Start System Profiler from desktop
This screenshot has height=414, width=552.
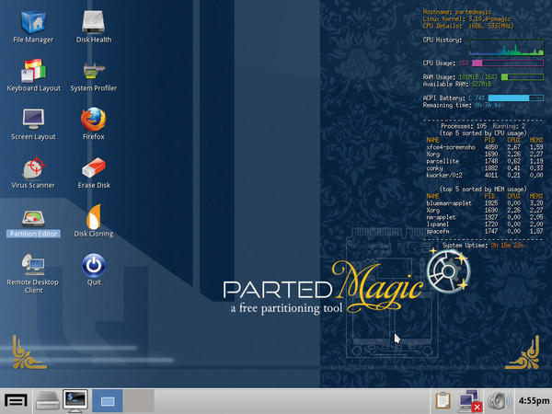point(93,75)
